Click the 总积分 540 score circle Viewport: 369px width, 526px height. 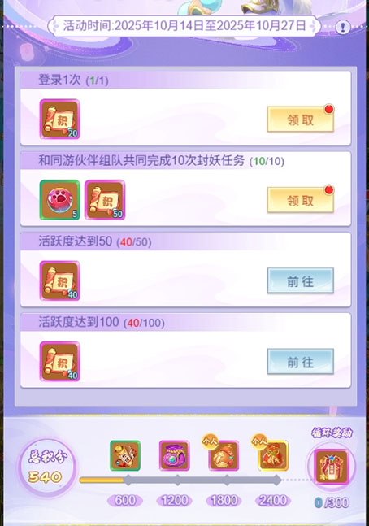click(47, 467)
